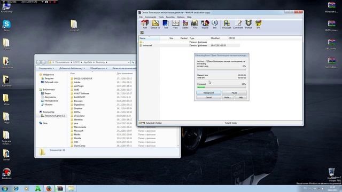Click the Info toolbar icon
This screenshot has width=342, height=192.
(215, 24)
